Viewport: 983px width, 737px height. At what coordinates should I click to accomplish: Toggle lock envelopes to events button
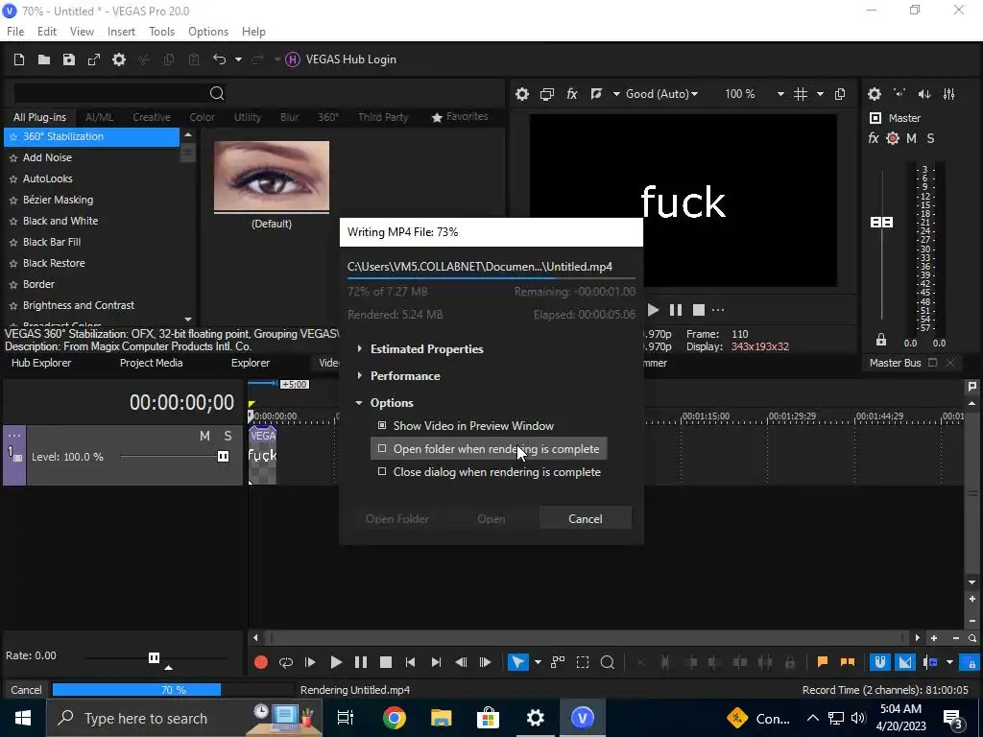click(x=971, y=662)
